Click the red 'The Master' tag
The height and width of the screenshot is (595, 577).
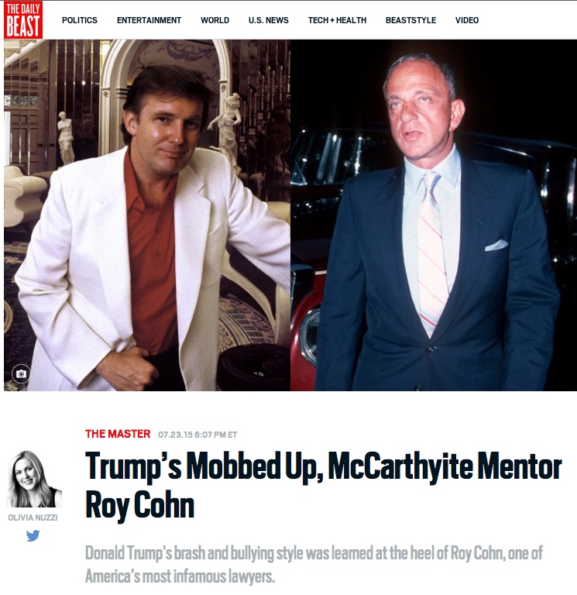pyautogui.click(x=118, y=434)
